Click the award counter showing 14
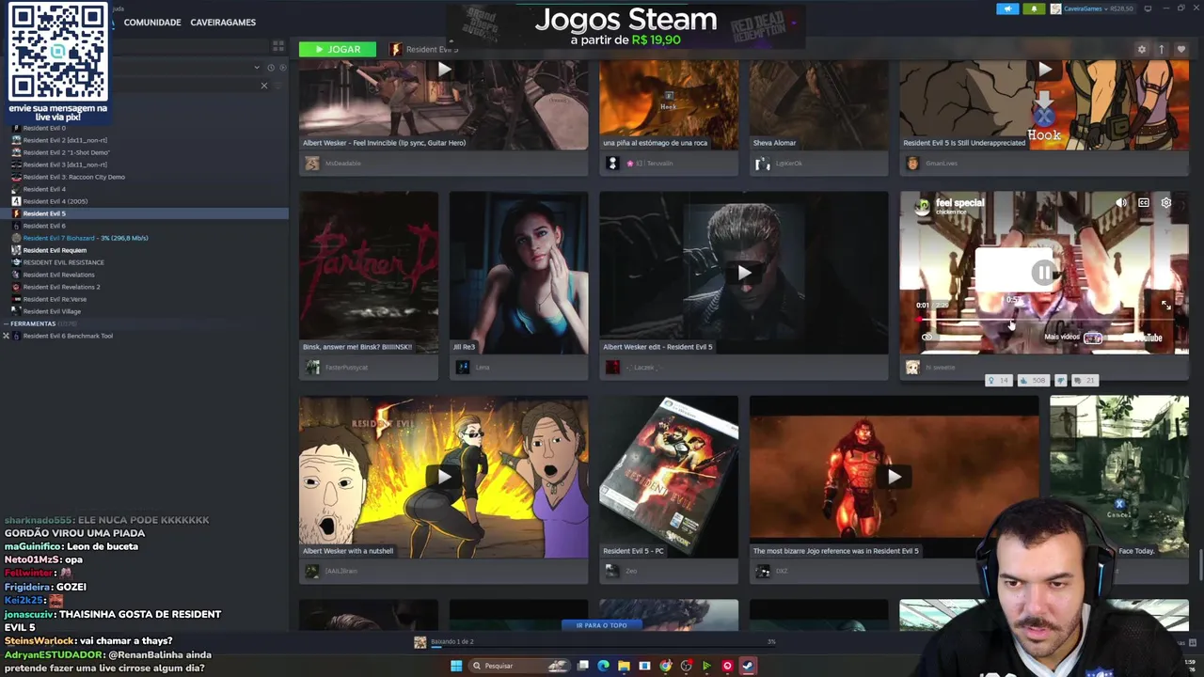The image size is (1204, 677). (x=998, y=380)
